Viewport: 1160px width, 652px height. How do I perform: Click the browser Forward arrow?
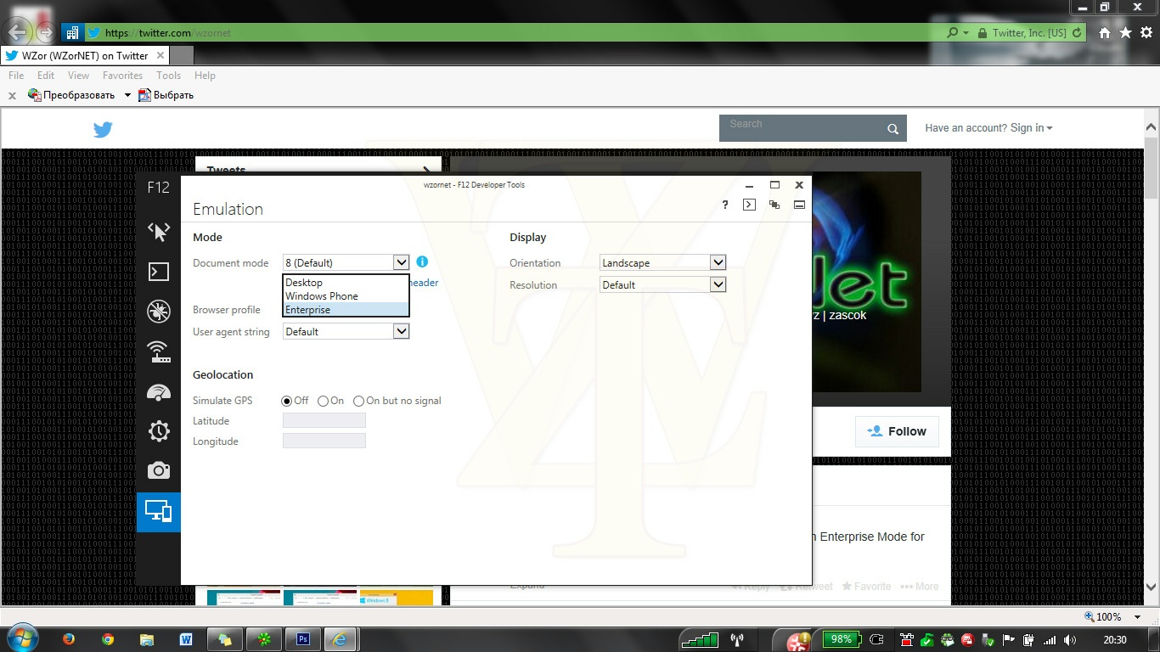coord(46,33)
